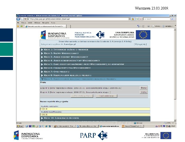Collapse Krok 9: Harmonogram rzeczowo-finansowy
Screen dimensions: 185x142
coord(95,79)
